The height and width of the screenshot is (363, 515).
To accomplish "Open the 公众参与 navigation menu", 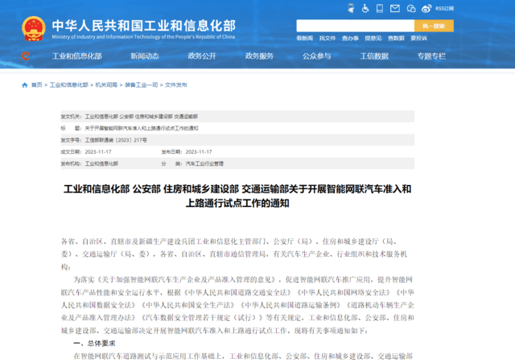I will (x=316, y=56).
